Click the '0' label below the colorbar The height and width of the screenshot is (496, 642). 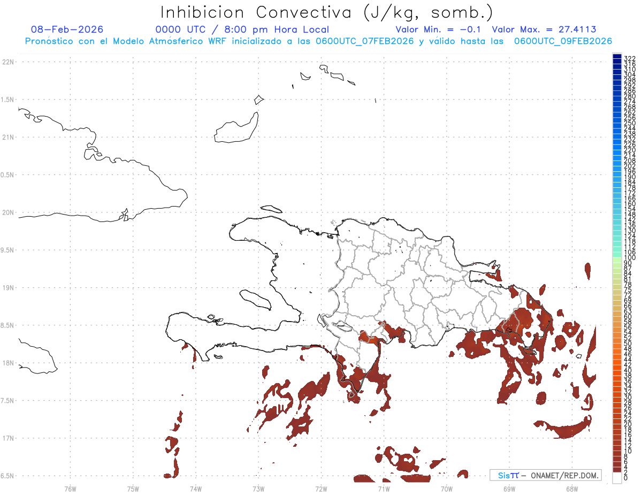(x=626, y=477)
